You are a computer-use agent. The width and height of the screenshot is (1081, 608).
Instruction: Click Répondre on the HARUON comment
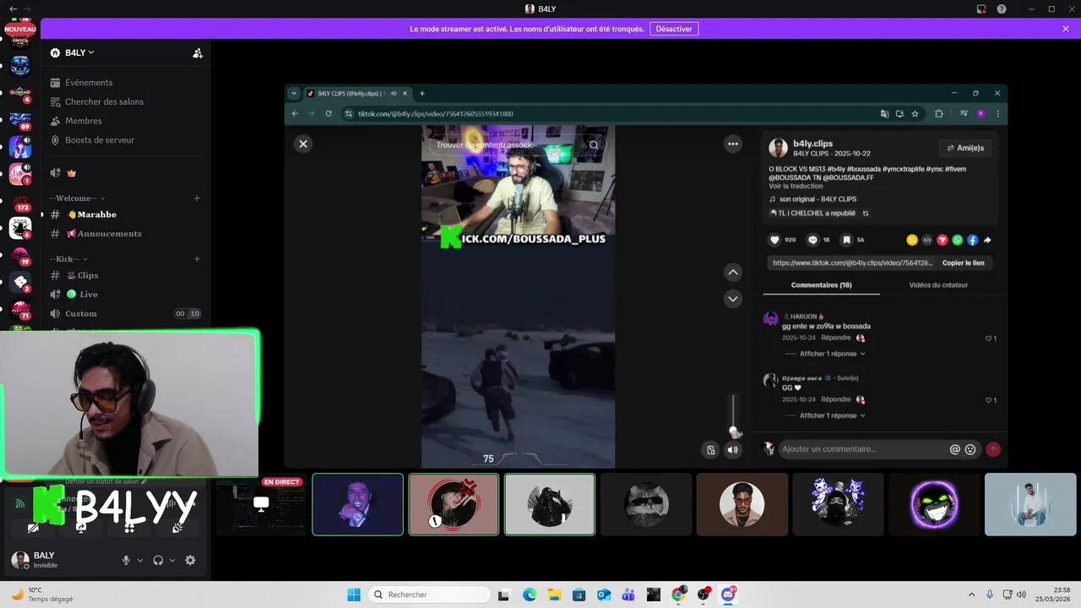pyautogui.click(x=836, y=338)
